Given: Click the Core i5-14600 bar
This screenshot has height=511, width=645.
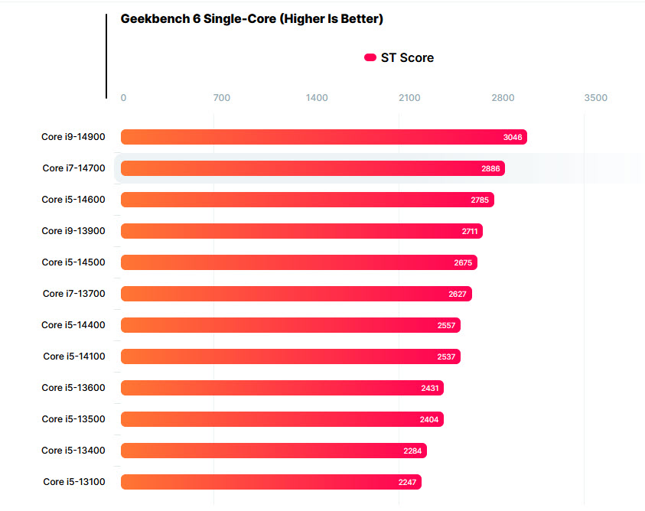Looking at the screenshot, I should pos(307,200).
